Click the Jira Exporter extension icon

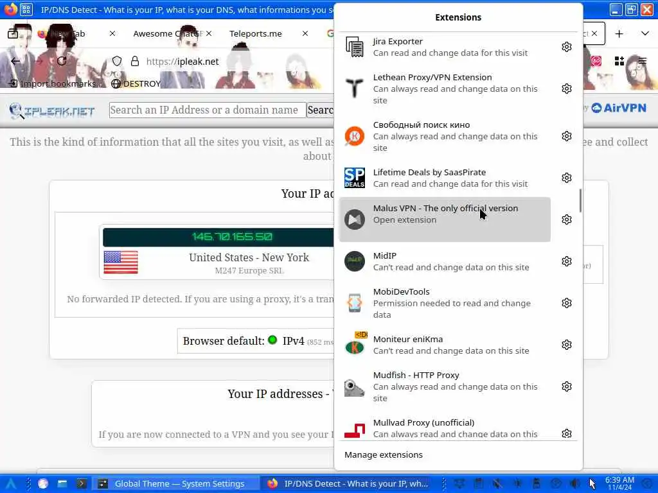click(x=355, y=46)
